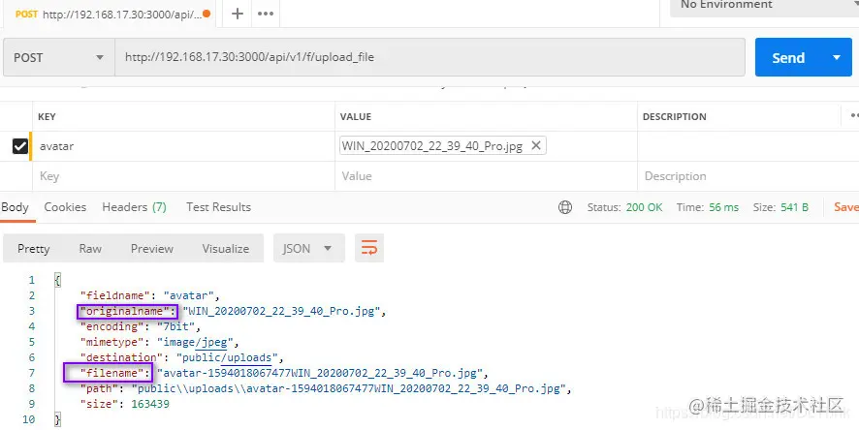Click the empty Description input field
This screenshot has height=430, width=859.
click(748, 176)
